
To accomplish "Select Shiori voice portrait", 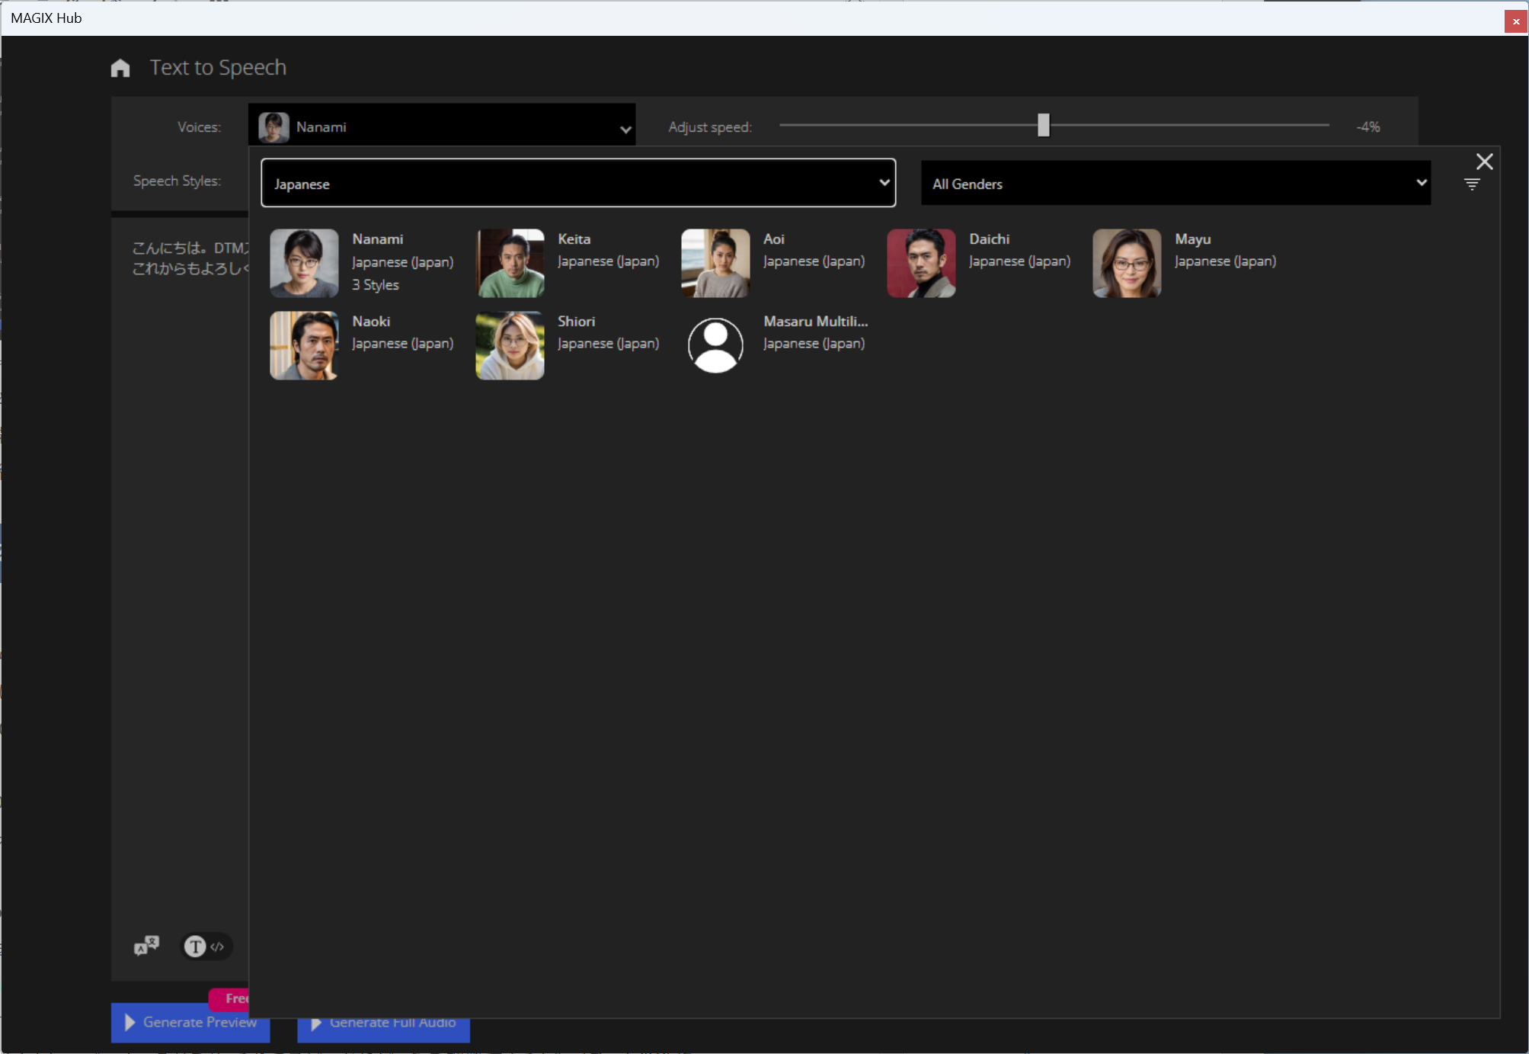I will point(510,345).
